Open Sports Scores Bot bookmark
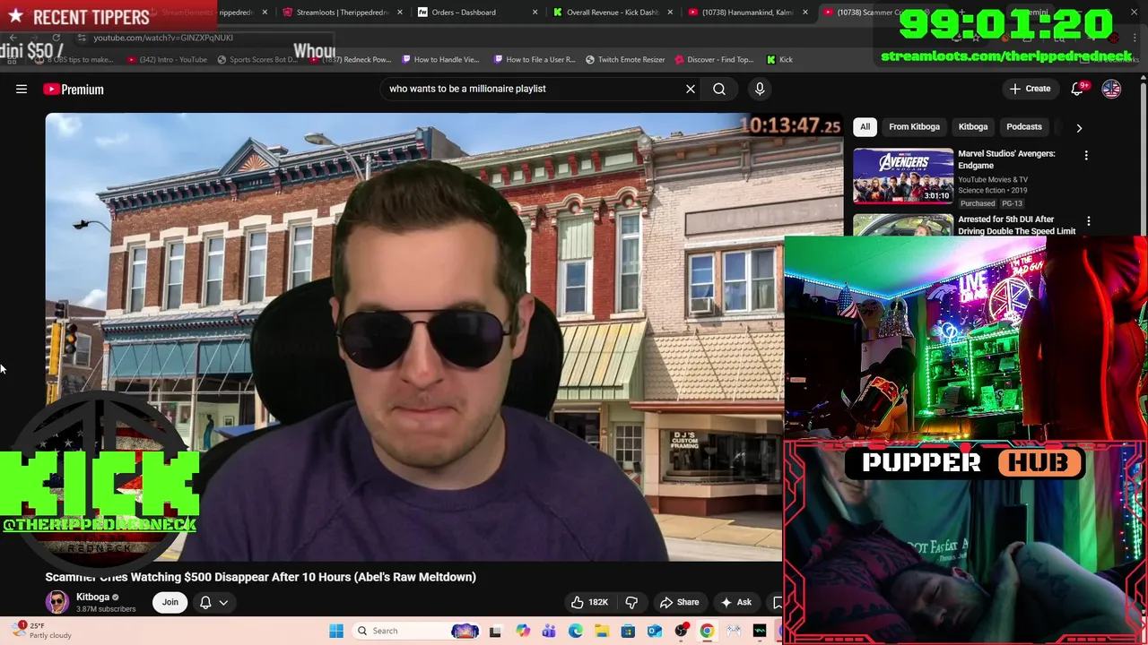This screenshot has height=645, width=1148. click(x=257, y=59)
